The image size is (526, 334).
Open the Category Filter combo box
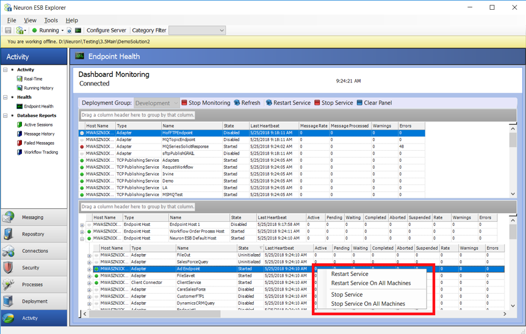[x=197, y=30]
